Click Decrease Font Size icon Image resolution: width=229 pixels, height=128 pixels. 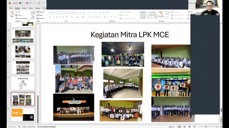pyautogui.click(x=81, y=13)
